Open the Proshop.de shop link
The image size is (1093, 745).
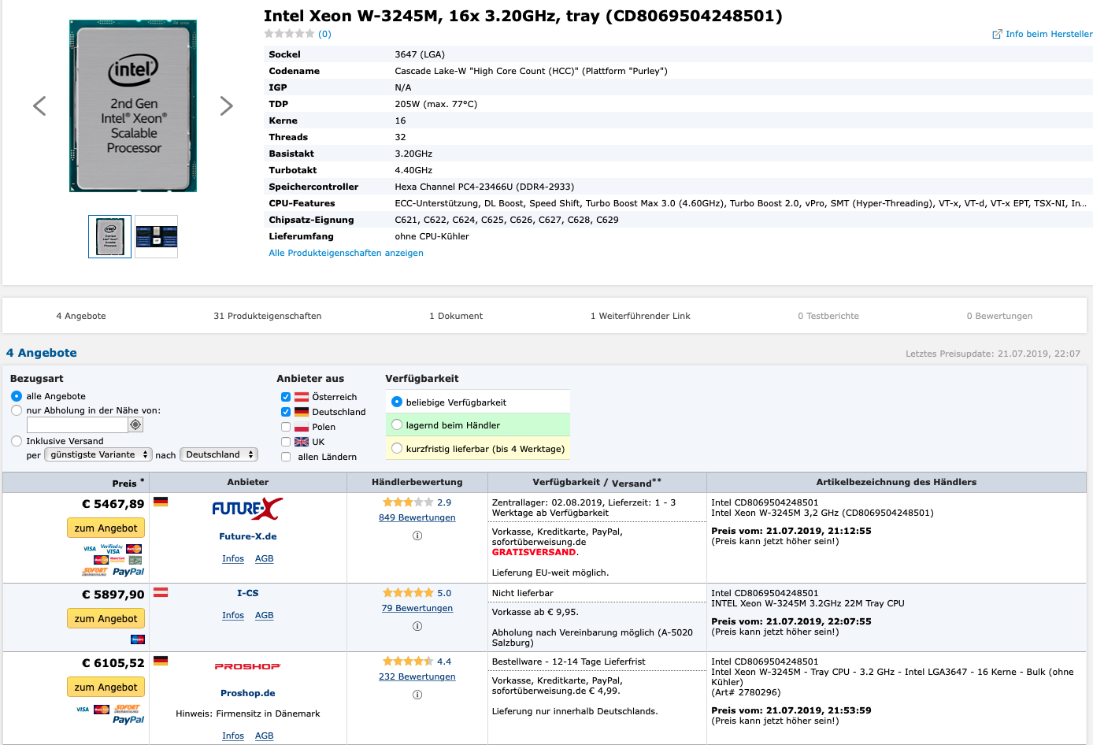[248, 693]
